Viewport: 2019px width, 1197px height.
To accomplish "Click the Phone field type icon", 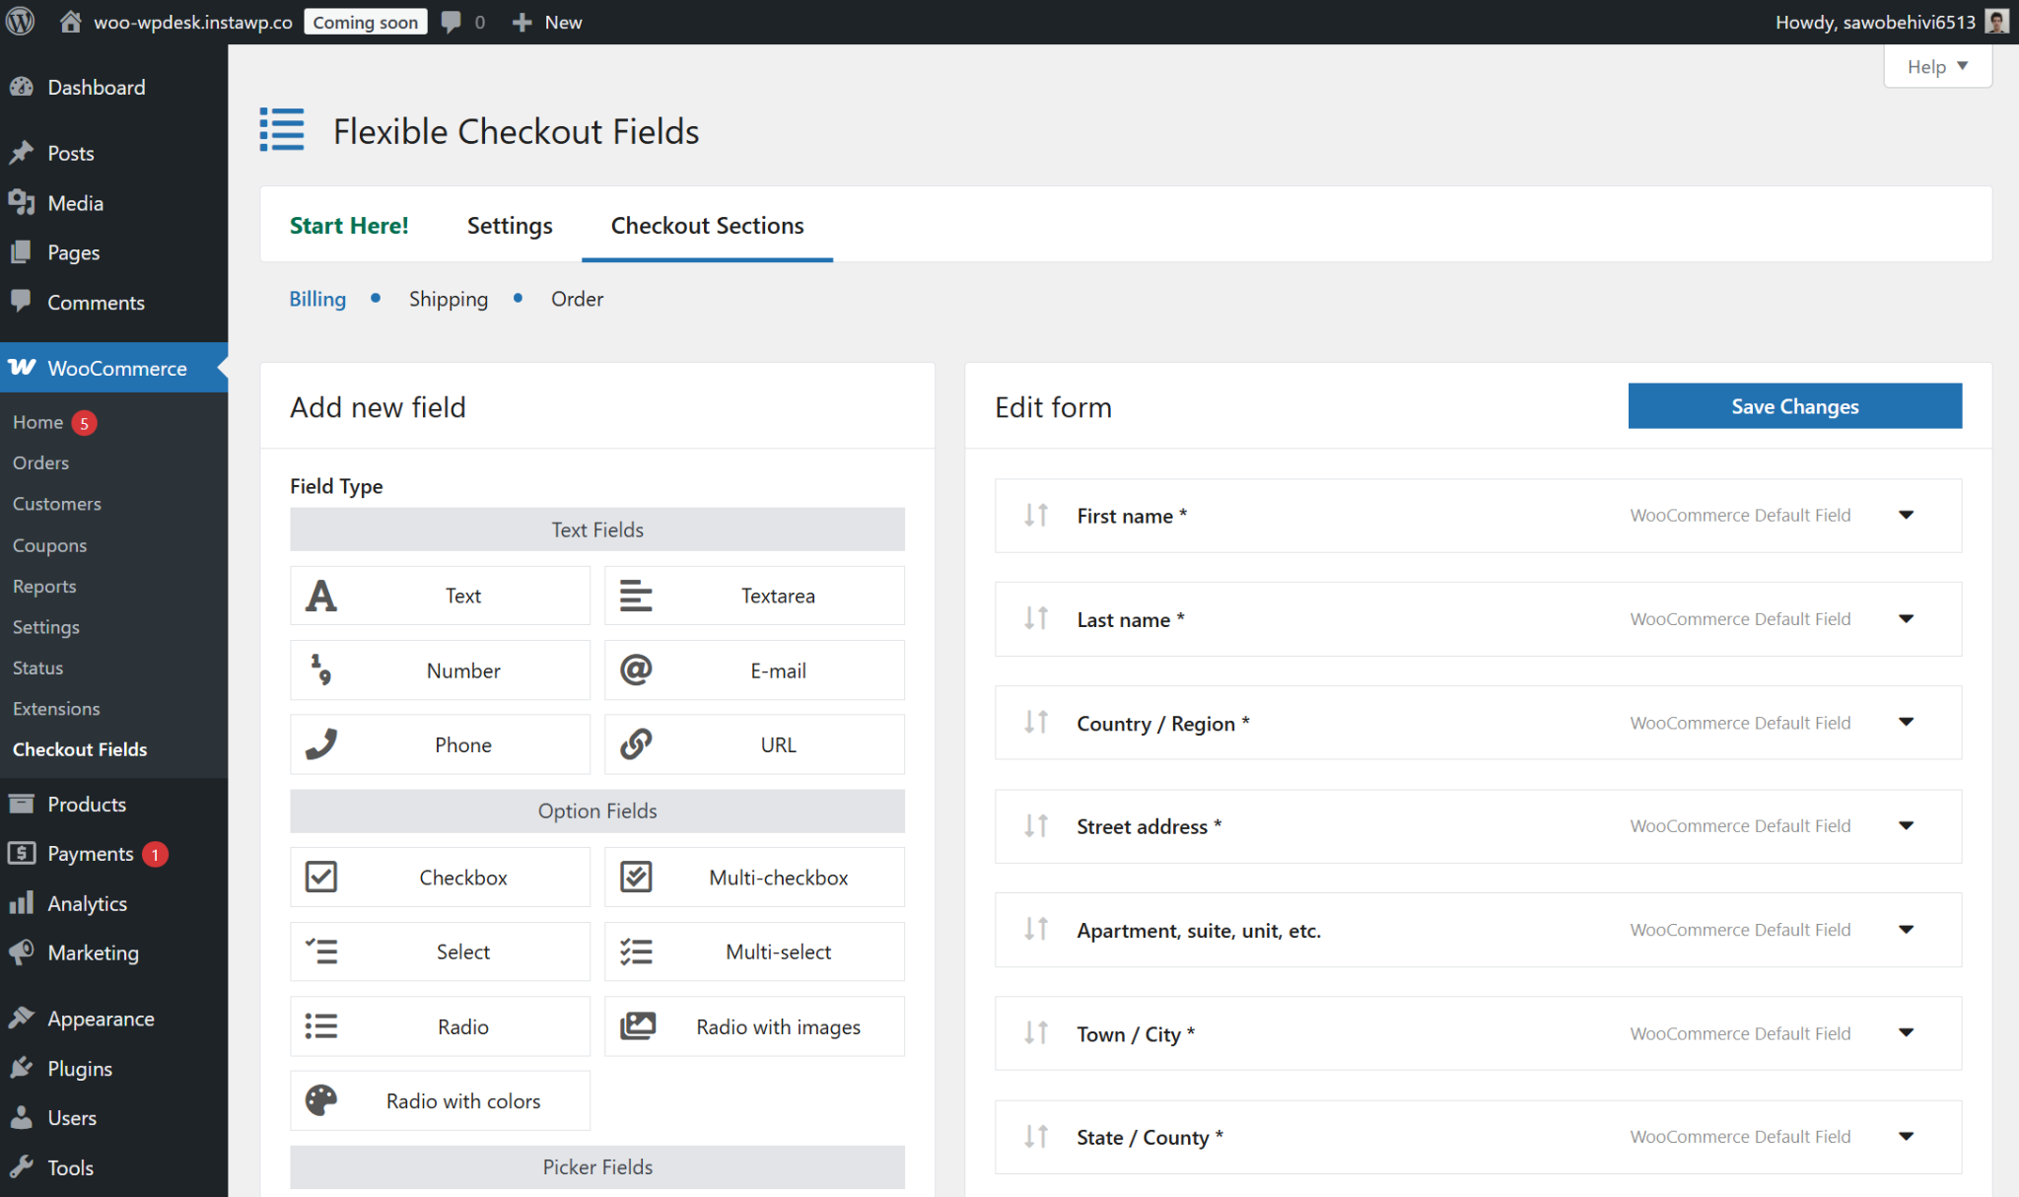I will pos(321,744).
